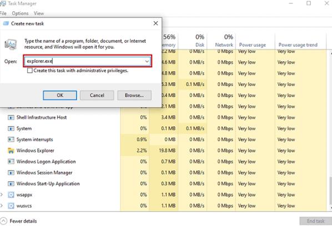Sort by the Disk column header

pos(193,41)
